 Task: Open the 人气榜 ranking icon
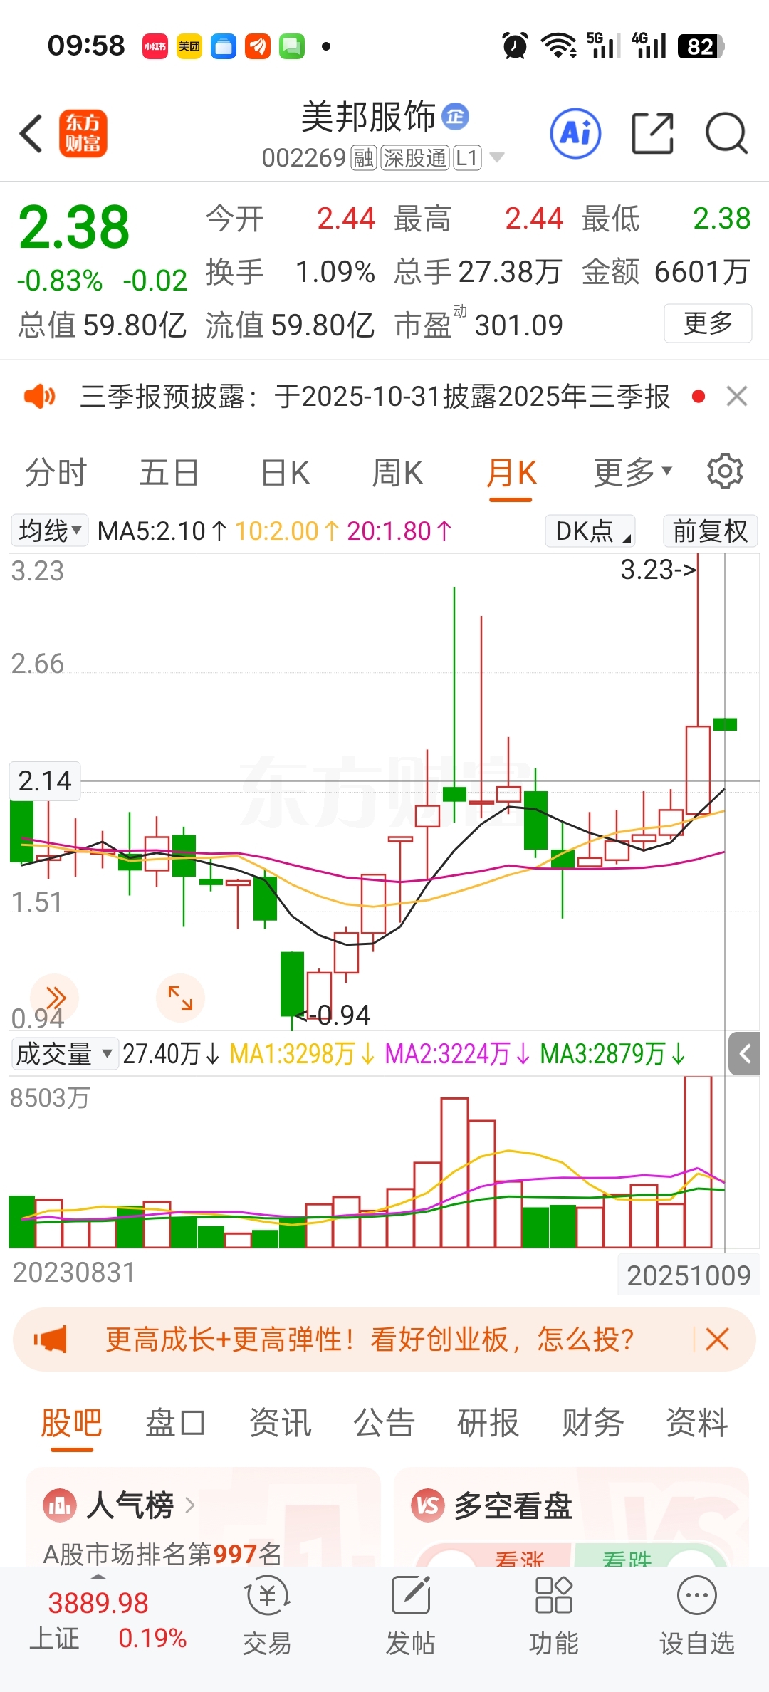click(60, 1505)
